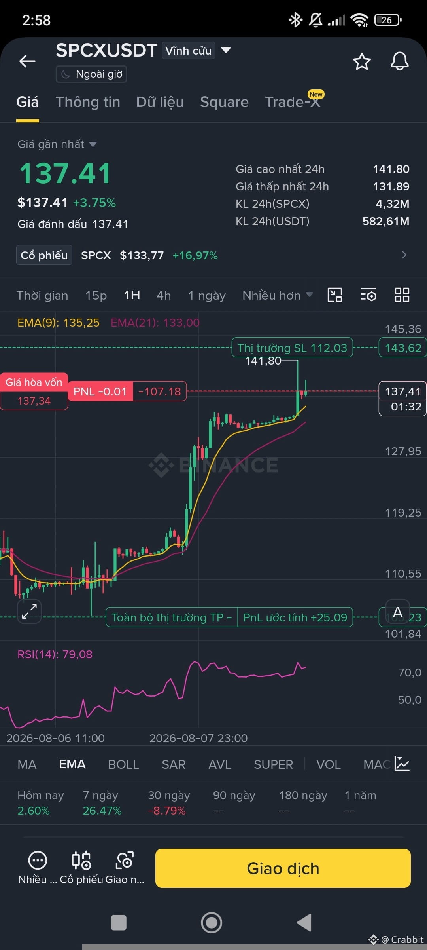The height and width of the screenshot is (950, 427).
Task: Open the Nhiều more options icon
Action: (x=38, y=860)
